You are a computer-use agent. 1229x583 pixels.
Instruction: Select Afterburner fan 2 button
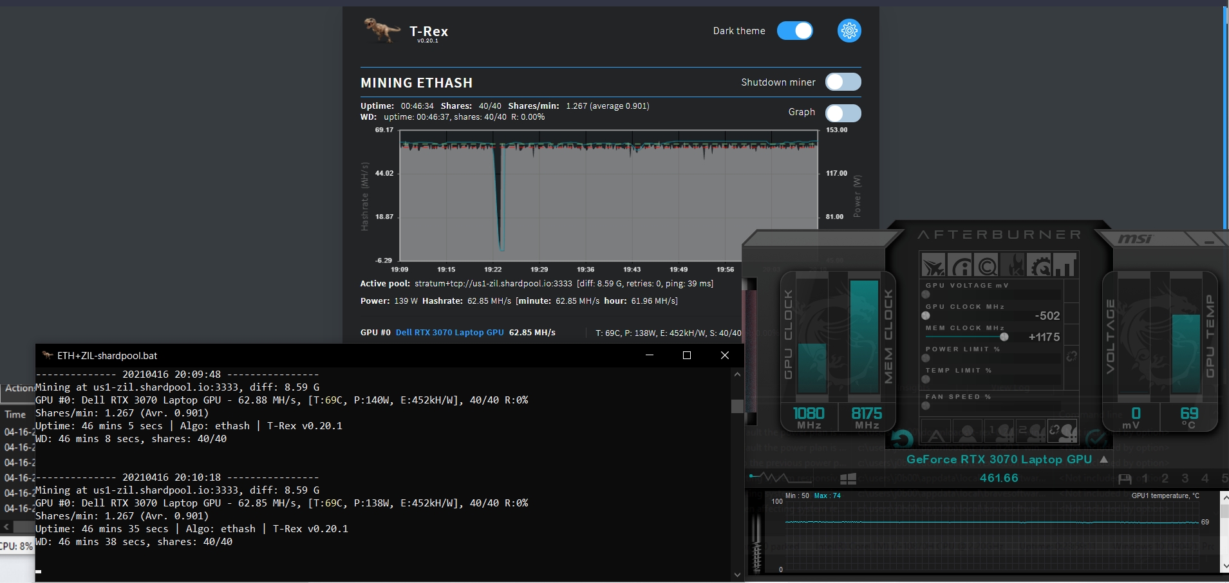coord(1030,432)
